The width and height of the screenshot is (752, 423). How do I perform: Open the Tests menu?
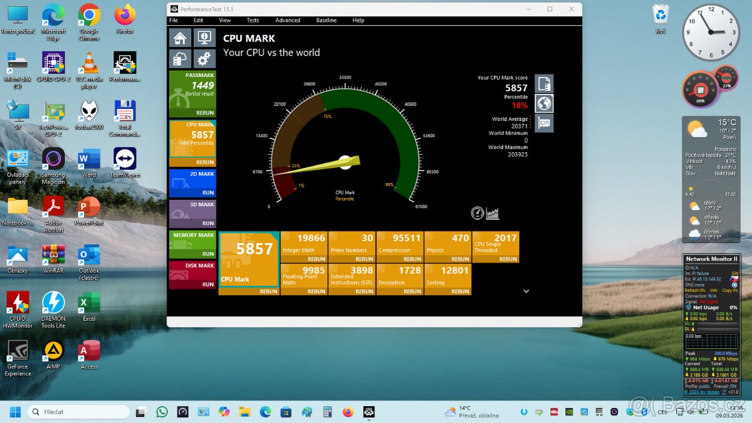tap(253, 20)
